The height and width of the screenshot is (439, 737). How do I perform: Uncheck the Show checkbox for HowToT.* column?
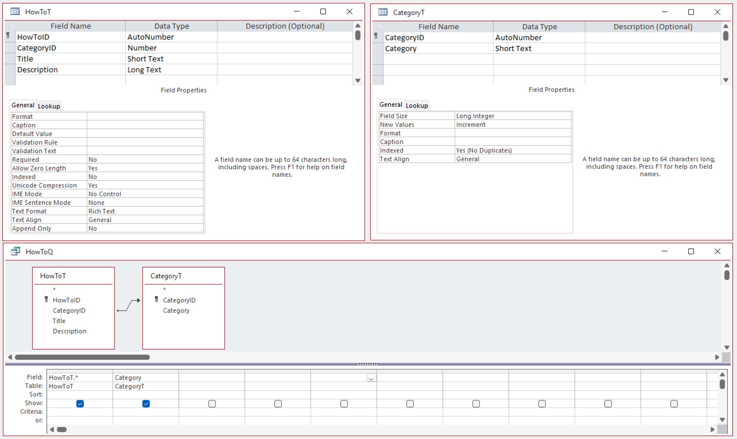click(x=80, y=404)
